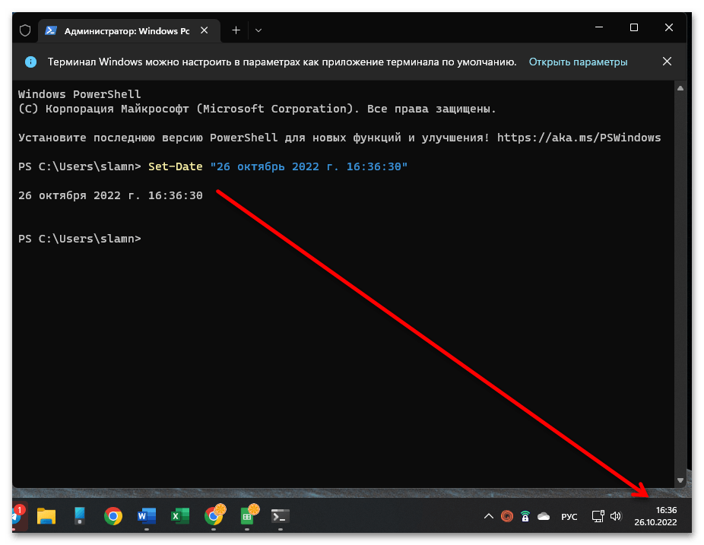Click the https://aka.ms/PSWindows URL text
Viewport: 704px width, 545px height.
click(579, 138)
